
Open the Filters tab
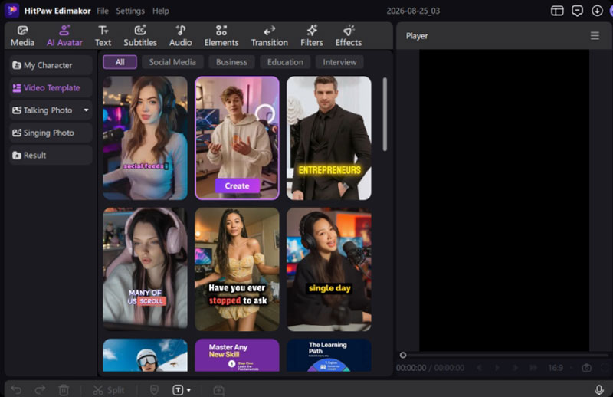[x=312, y=35]
